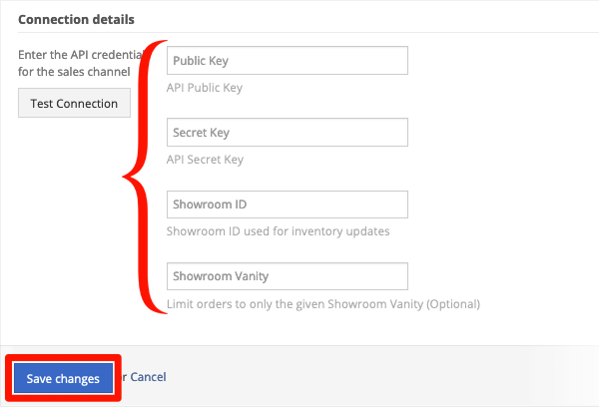
Task: Place cursor in the API secret key box
Action: (x=288, y=132)
